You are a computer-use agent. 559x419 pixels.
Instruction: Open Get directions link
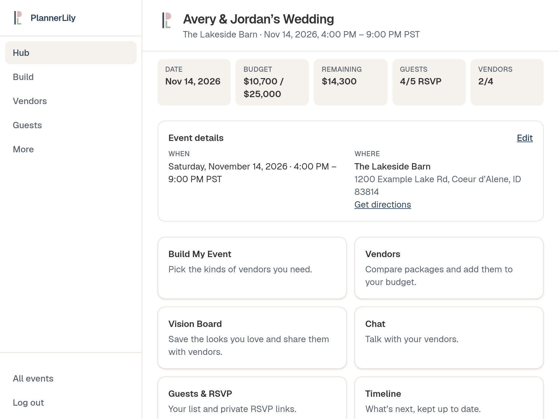(383, 204)
